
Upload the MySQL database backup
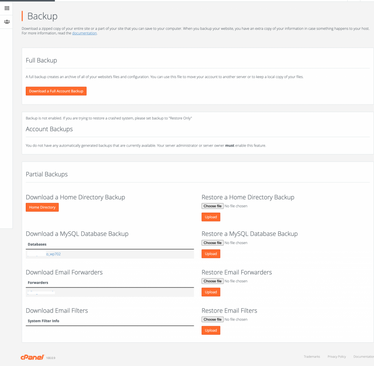pos(211,254)
